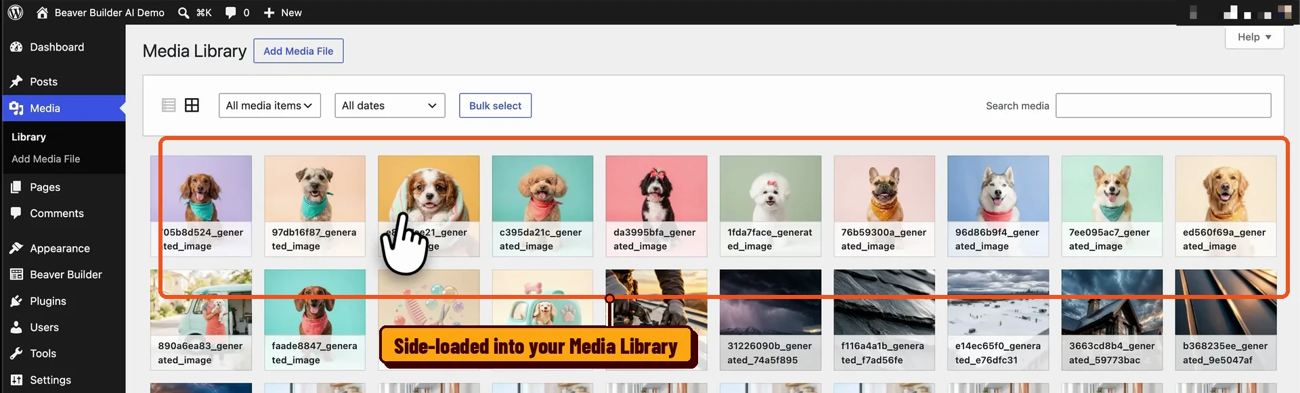
Task: Open Add Media File submenu link
Action: click(45, 159)
